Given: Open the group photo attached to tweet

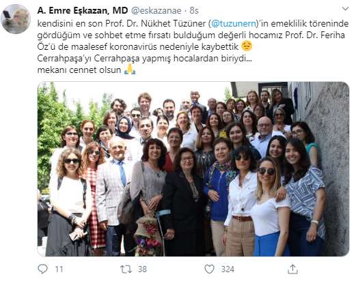Looking at the screenshot, I should click(x=193, y=169).
